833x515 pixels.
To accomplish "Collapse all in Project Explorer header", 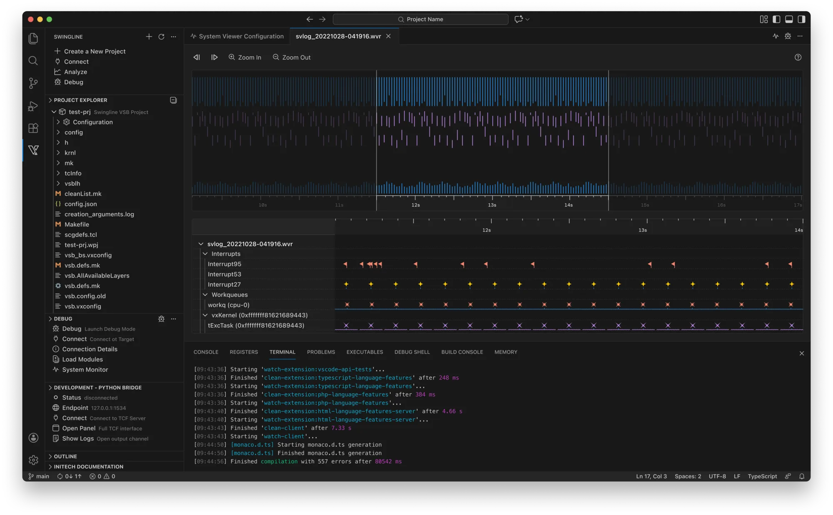I will (x=173, y=100).
